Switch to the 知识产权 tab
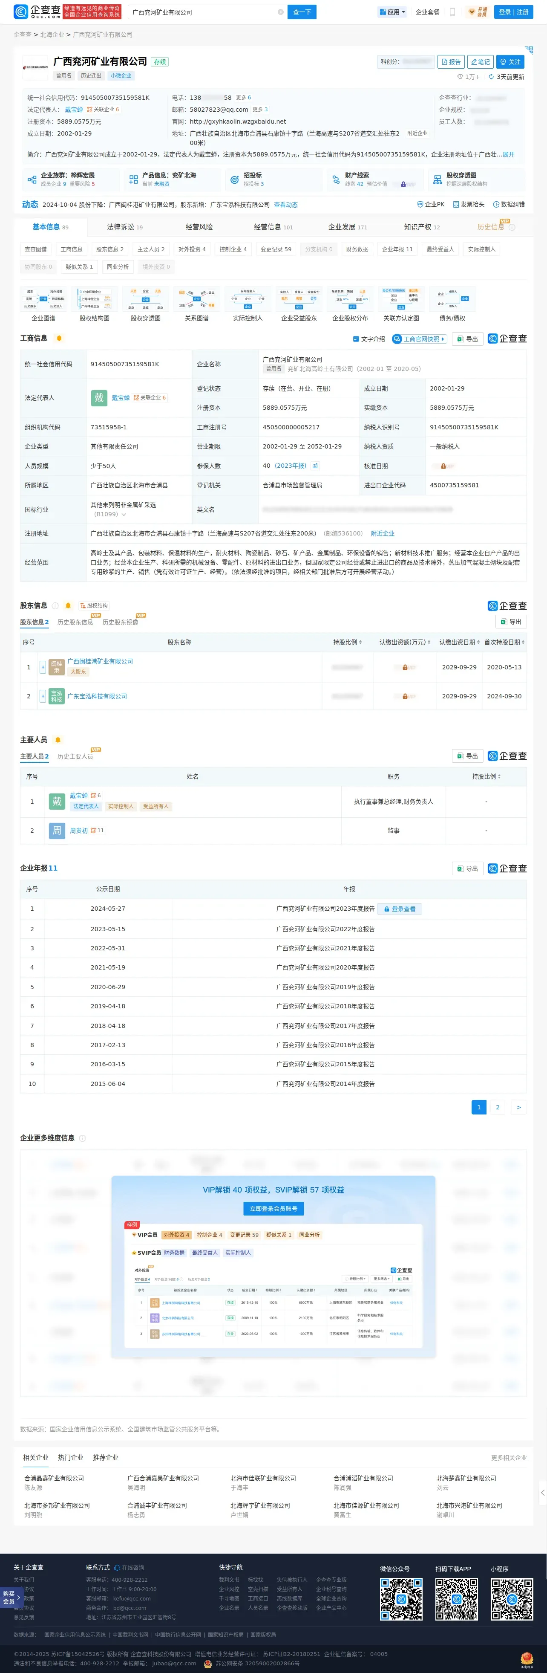This screenshot has height=1673, width=547. [x=422, y=227]
